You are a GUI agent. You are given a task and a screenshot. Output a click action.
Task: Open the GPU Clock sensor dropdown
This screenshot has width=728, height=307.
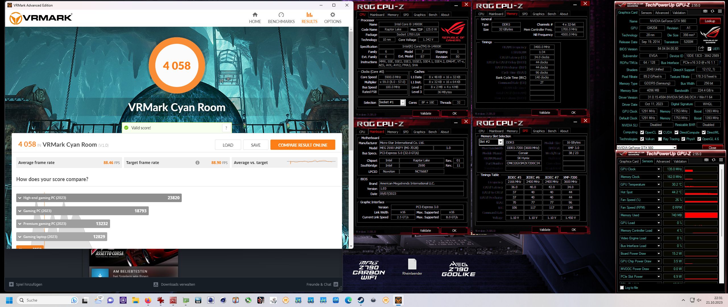pos(659,169)
